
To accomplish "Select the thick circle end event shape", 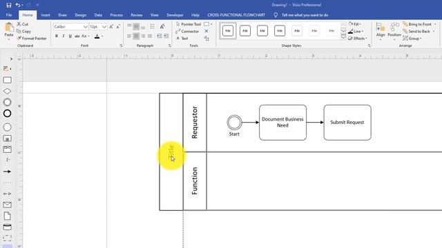I will 8,113.
